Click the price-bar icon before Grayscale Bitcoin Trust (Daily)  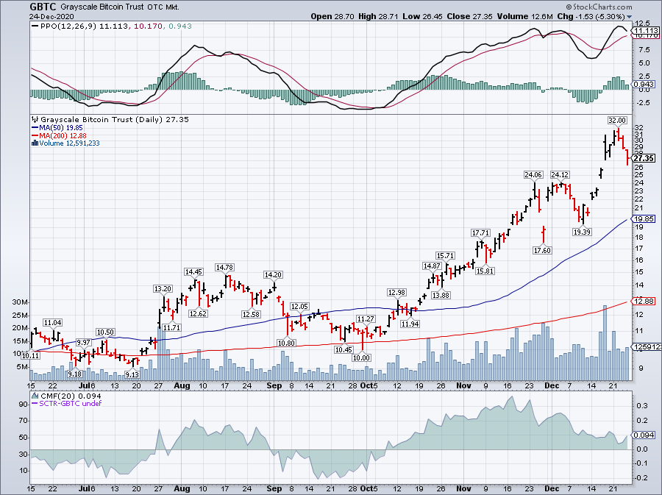35,120
